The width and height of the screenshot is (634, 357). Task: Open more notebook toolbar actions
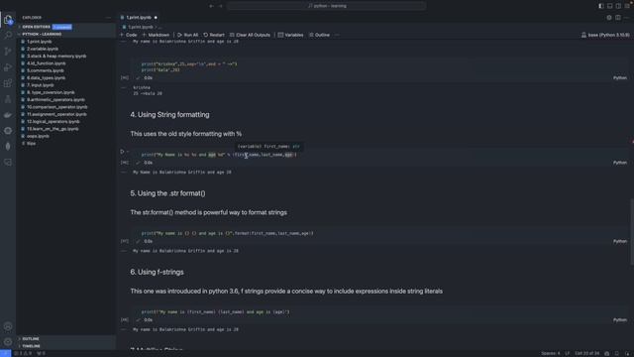pos(337,35)
